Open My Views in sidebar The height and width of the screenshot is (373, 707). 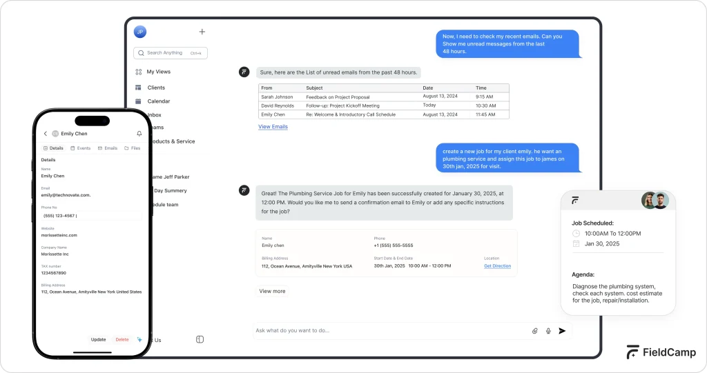coord(158,72)
